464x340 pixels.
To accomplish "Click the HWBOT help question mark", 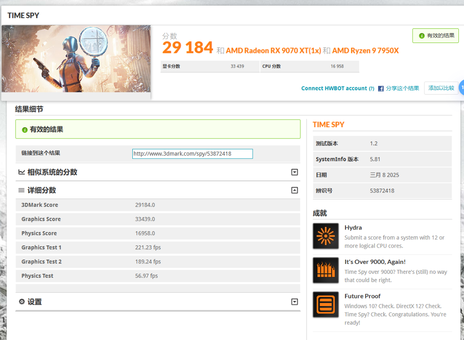I will 371,89.
